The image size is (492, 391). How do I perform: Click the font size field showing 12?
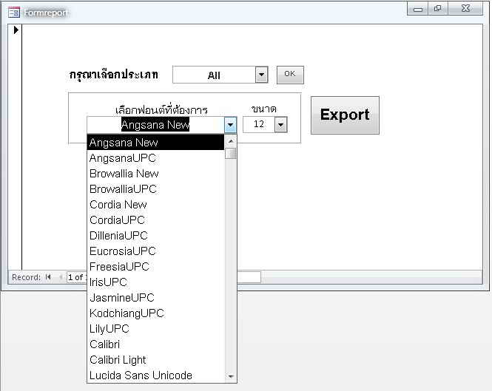point(259,124)
